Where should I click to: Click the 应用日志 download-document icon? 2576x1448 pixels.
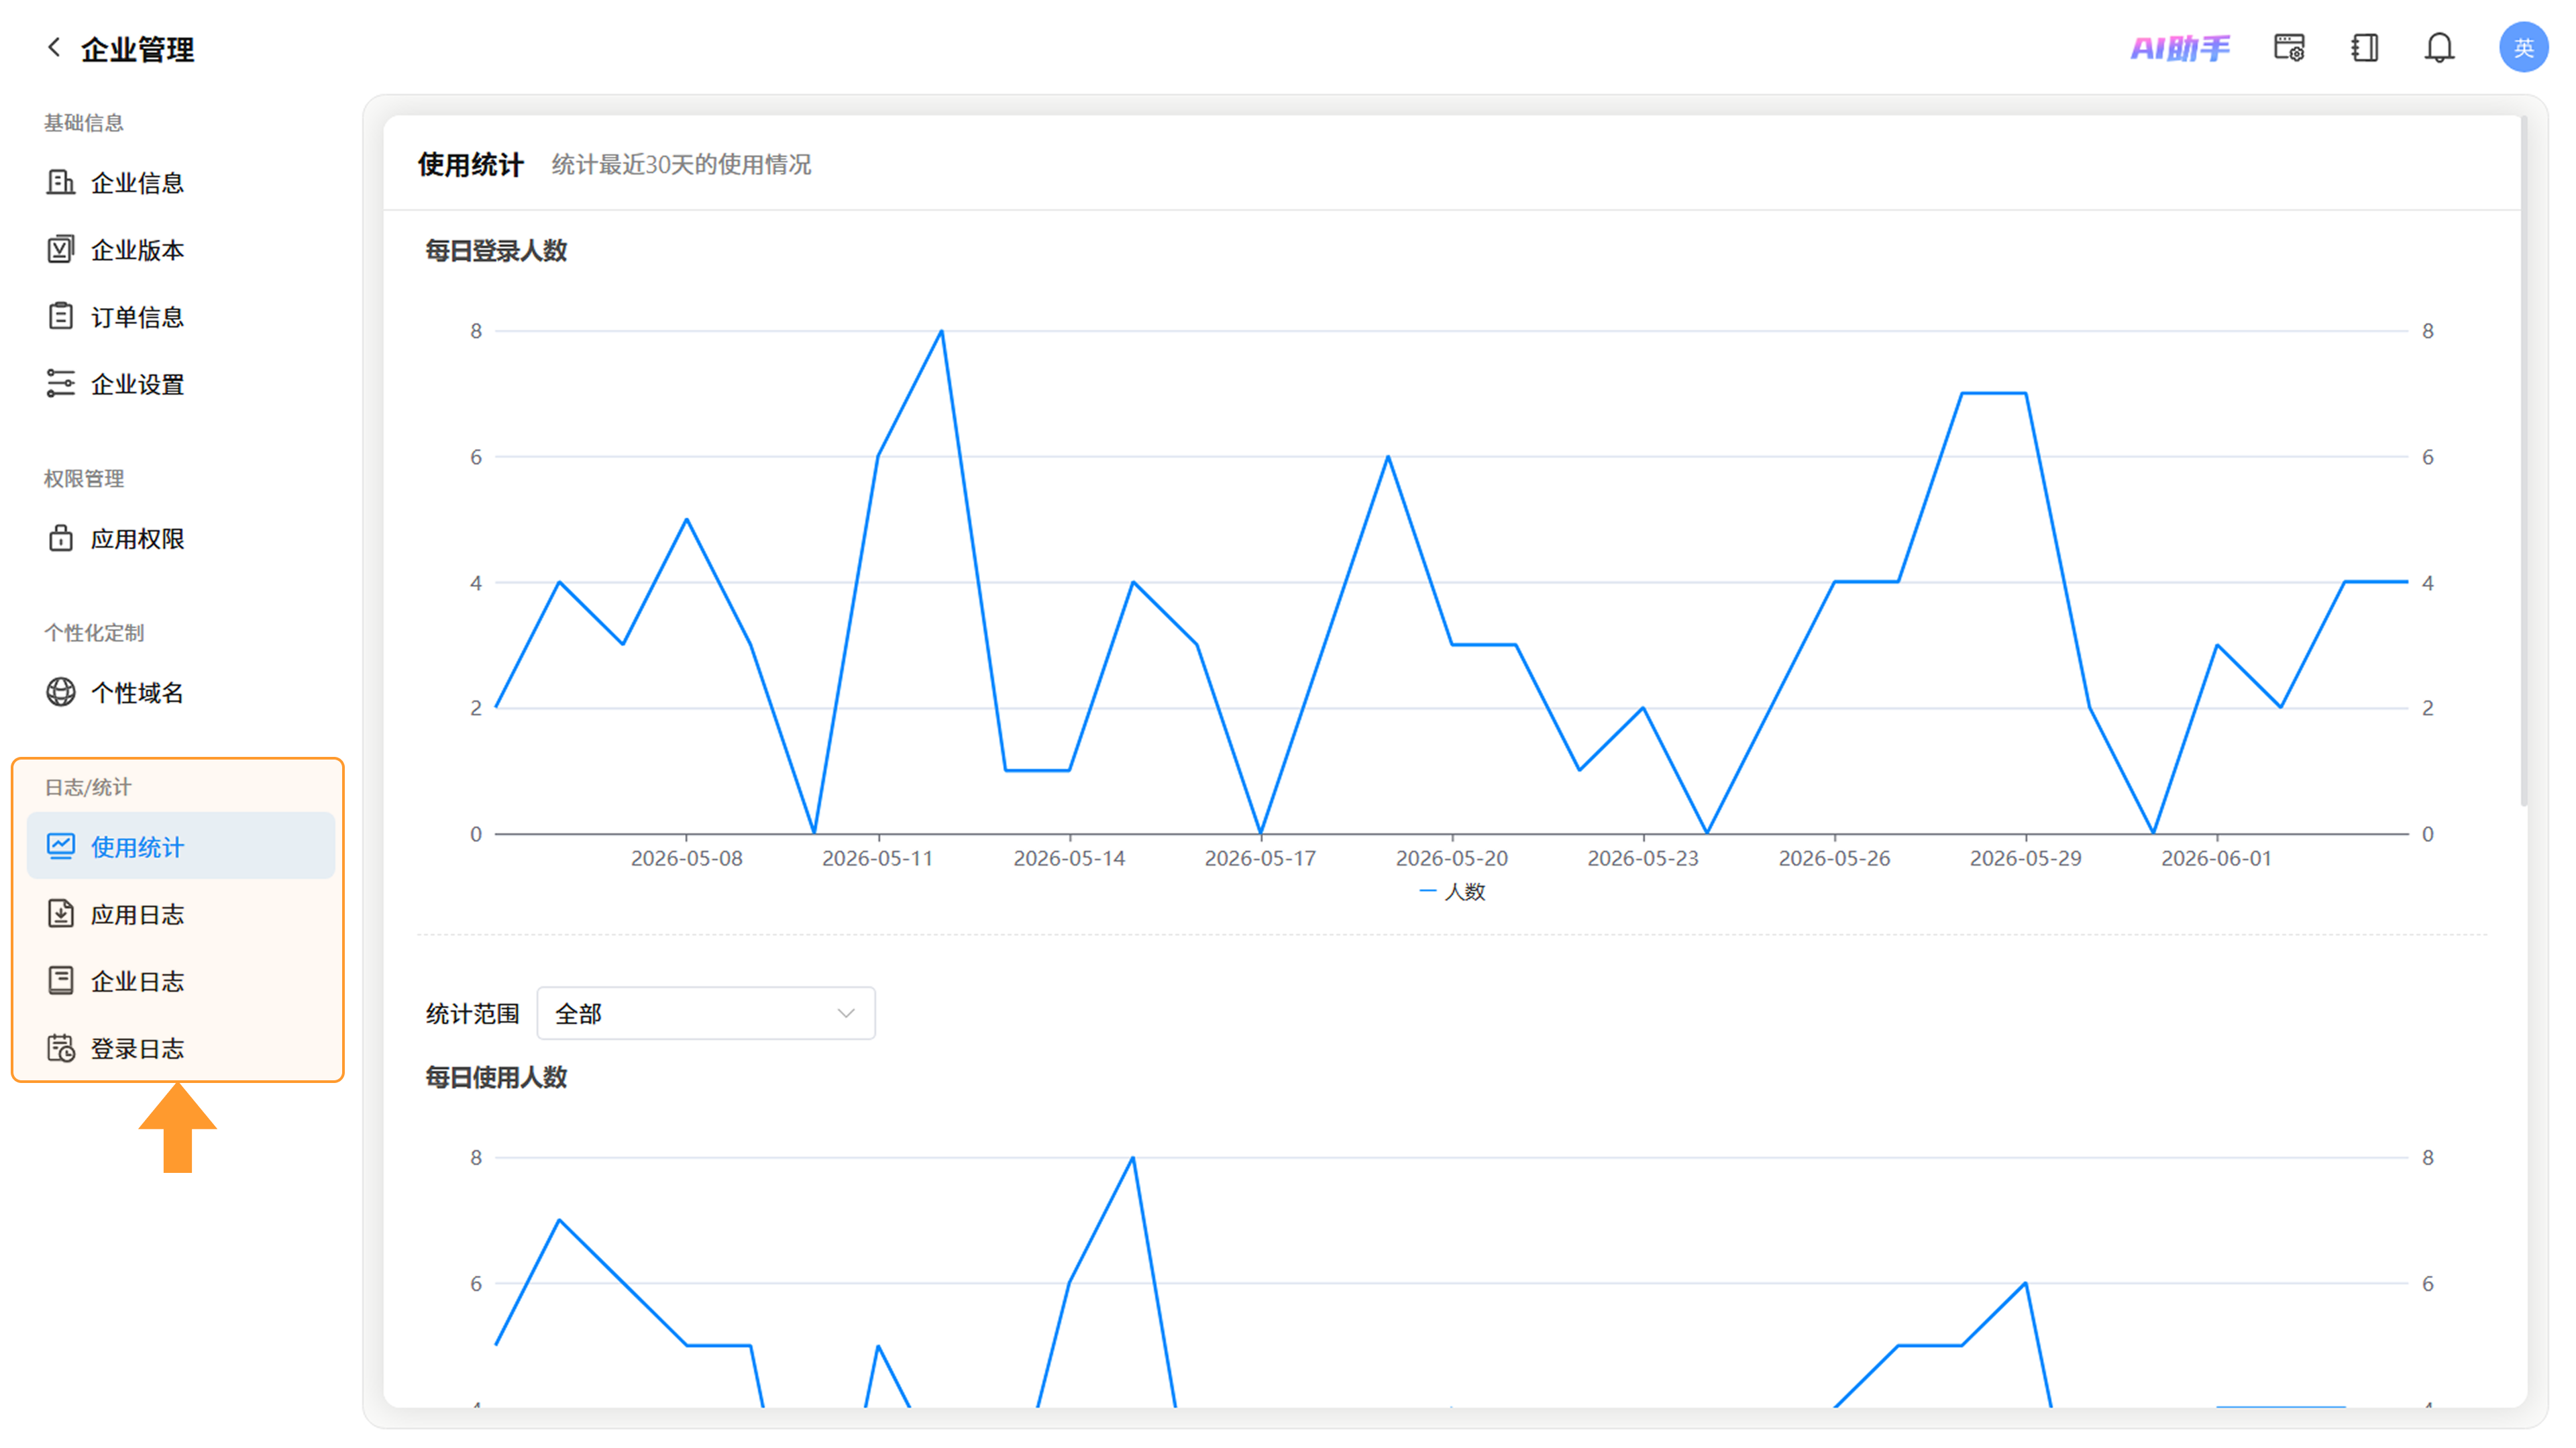(x=60, y=913)
